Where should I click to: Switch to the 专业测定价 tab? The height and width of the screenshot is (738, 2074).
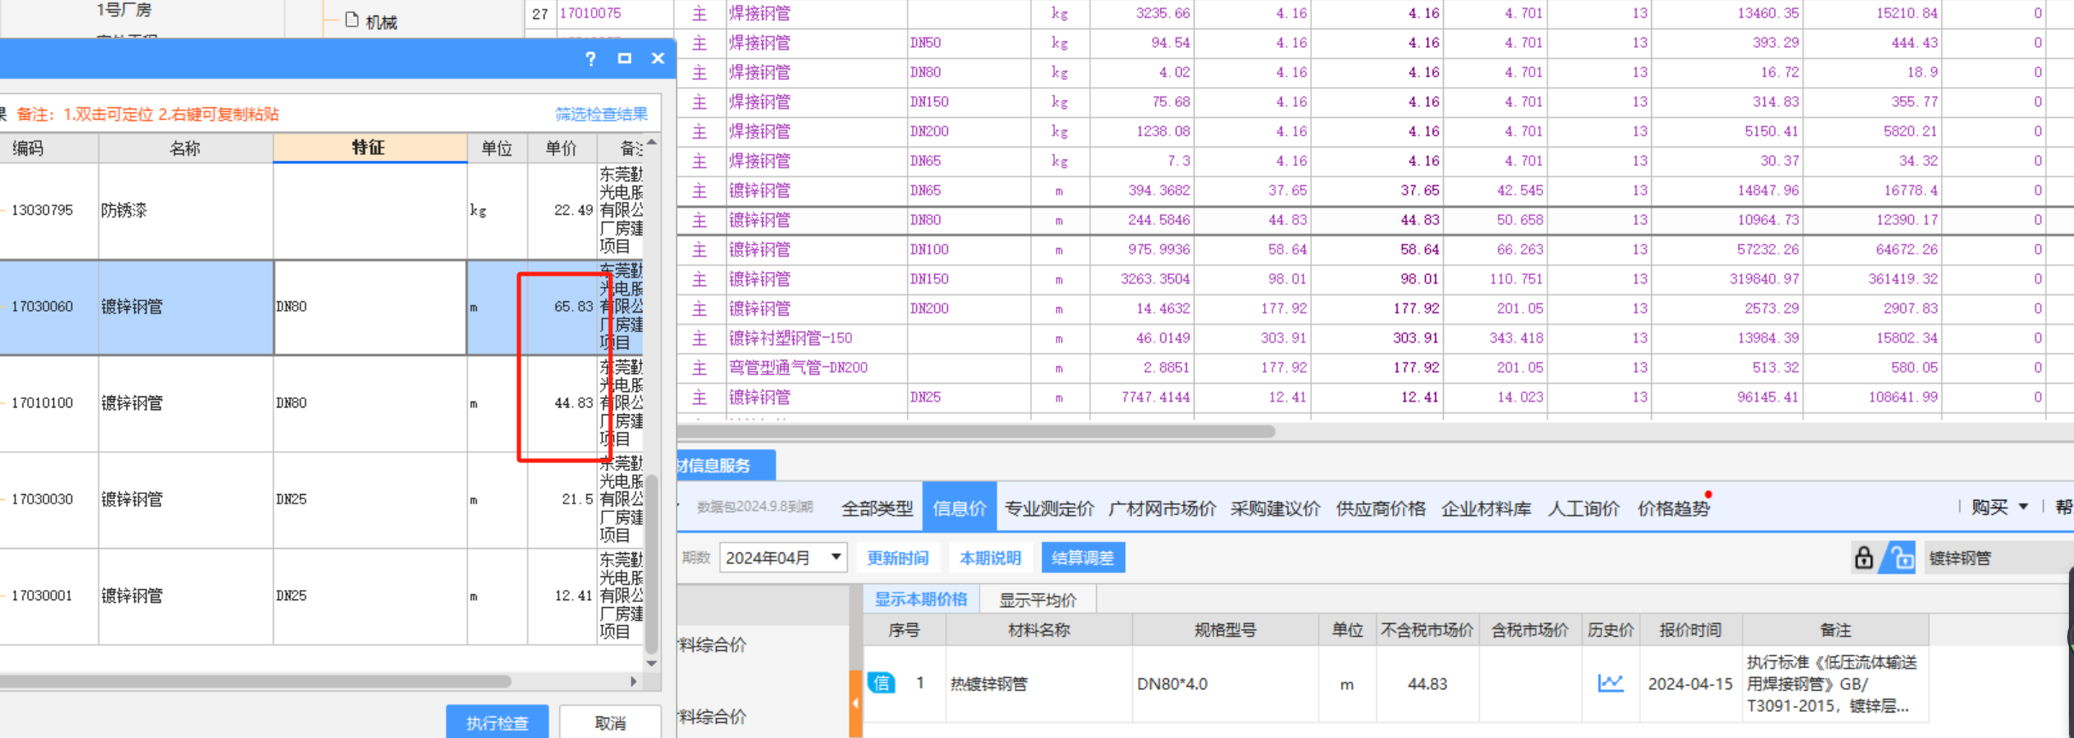point(1049,509)
